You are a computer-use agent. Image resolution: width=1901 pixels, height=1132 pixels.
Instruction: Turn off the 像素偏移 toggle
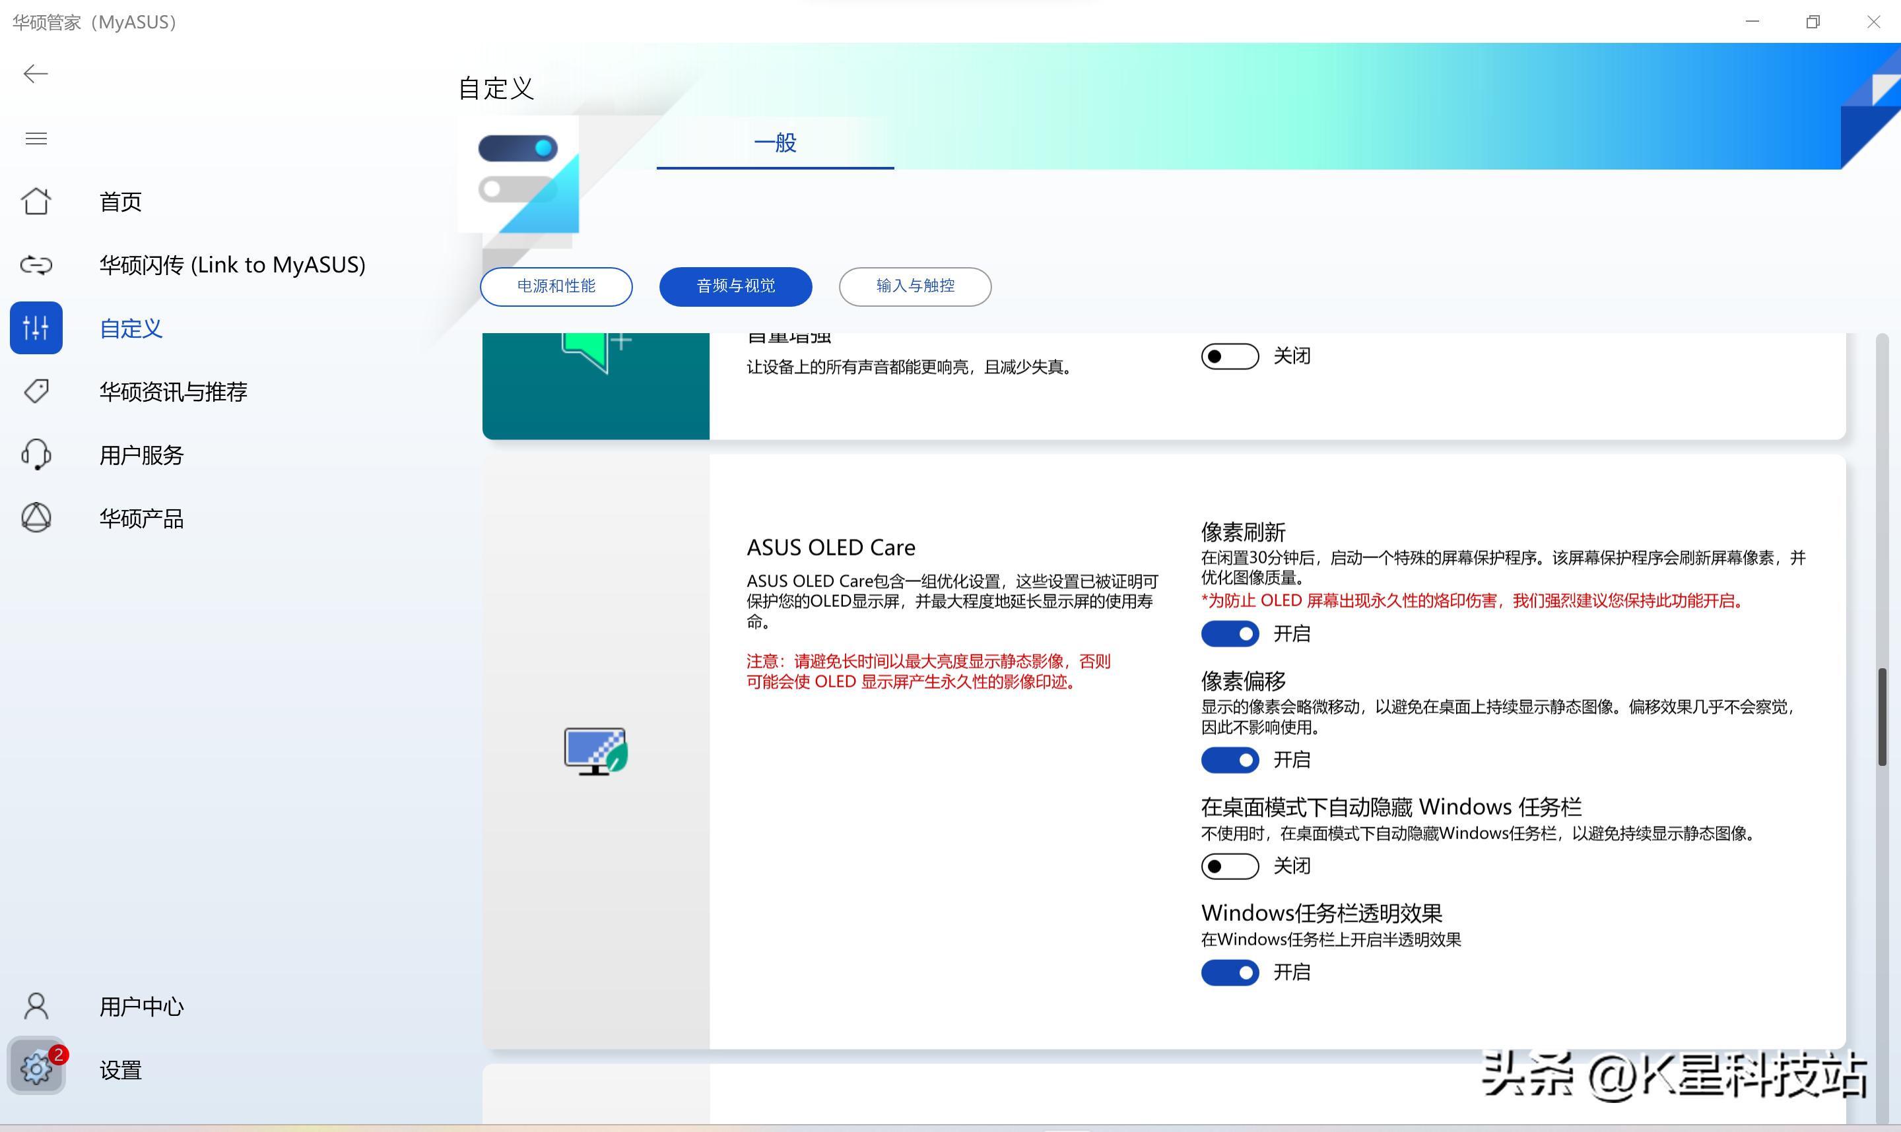pyautogui.click(x=1230, y=760)
